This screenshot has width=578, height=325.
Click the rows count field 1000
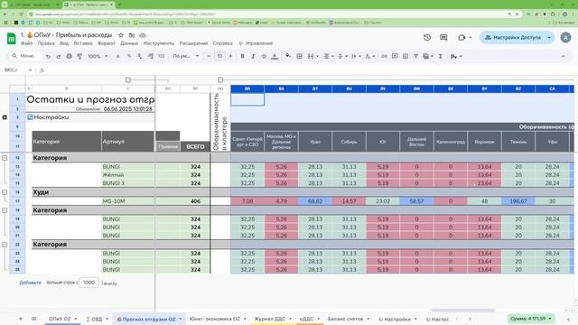pos(89,283)
